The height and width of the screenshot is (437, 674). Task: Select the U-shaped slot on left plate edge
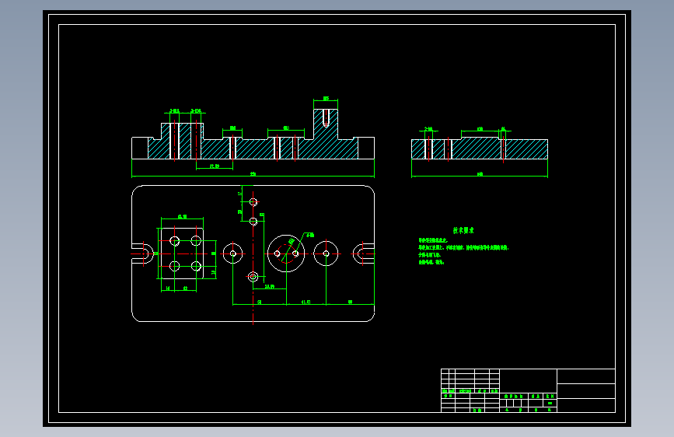click(x=143, y=253)
